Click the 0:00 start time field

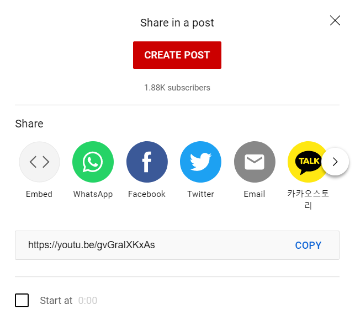(x=88, y=301)
